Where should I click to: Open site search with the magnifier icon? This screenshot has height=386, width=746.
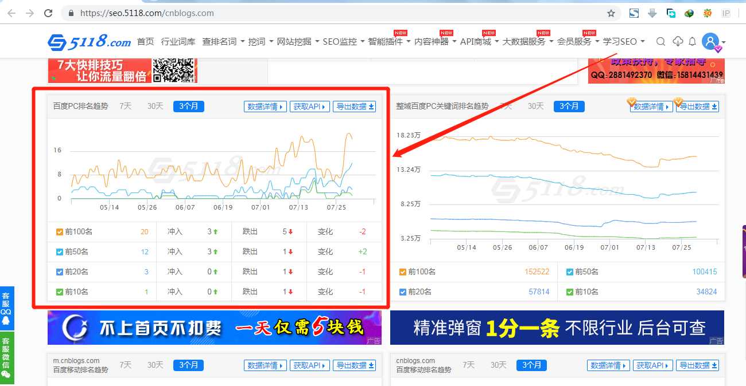(660, 41)
